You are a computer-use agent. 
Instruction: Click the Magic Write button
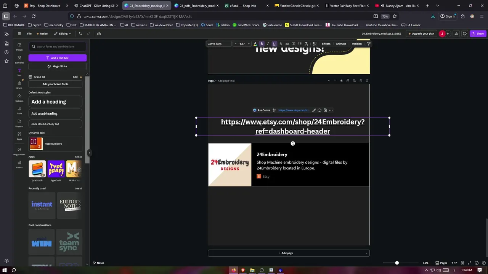[58, 66]
